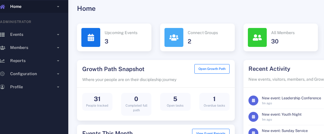The image size is (324, 134).
Task: Click the Open Growth Path button
Action: 212,69
